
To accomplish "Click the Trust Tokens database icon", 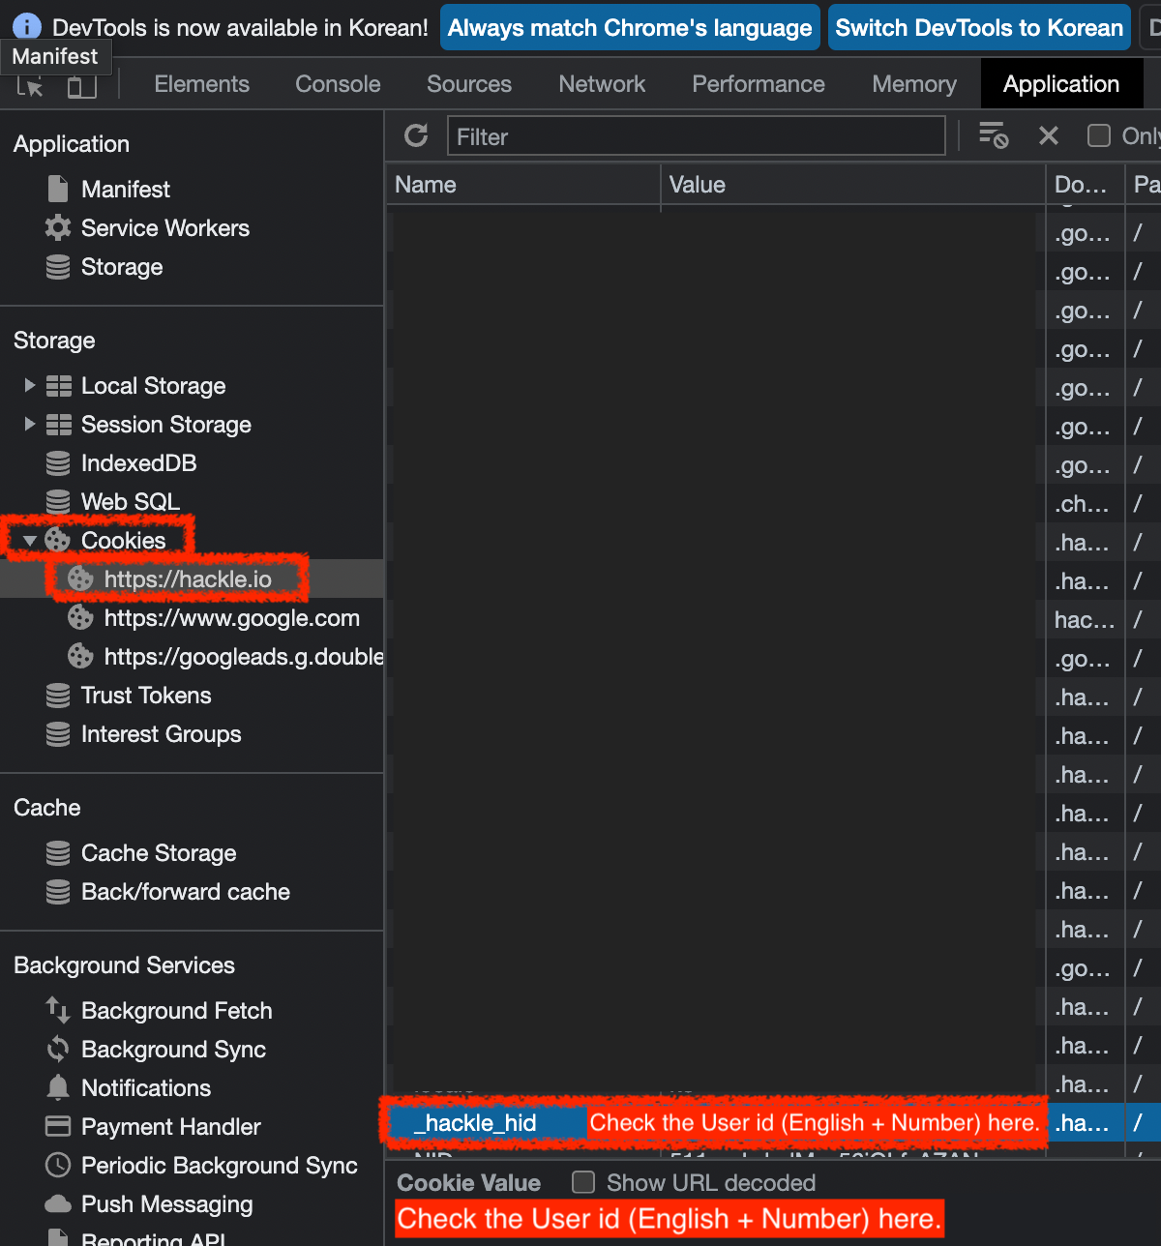I will [x=58, y=696].
